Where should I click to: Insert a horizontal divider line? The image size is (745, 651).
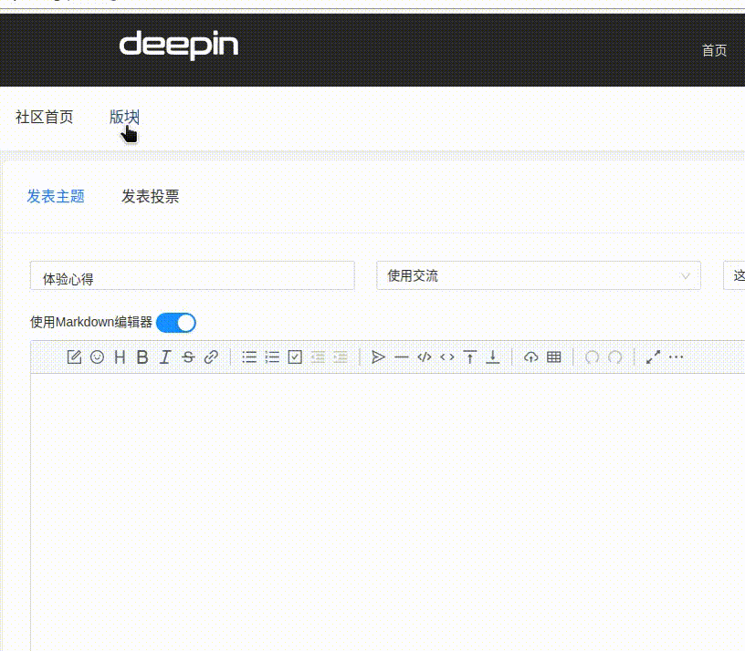coord(402,356)
